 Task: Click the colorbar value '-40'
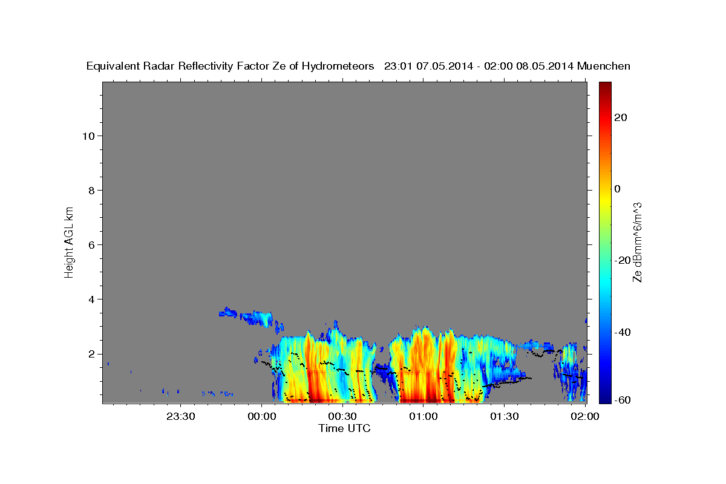622,332
